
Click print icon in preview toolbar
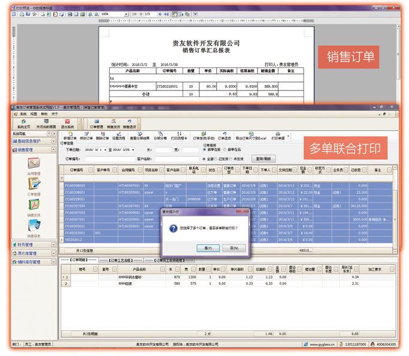click(22, 14)
